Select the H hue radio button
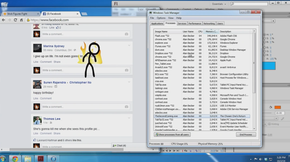The image size is (290, 162). (x=264, y=35)
